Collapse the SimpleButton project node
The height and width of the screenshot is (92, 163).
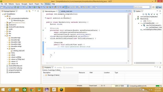tap(3, 14)
